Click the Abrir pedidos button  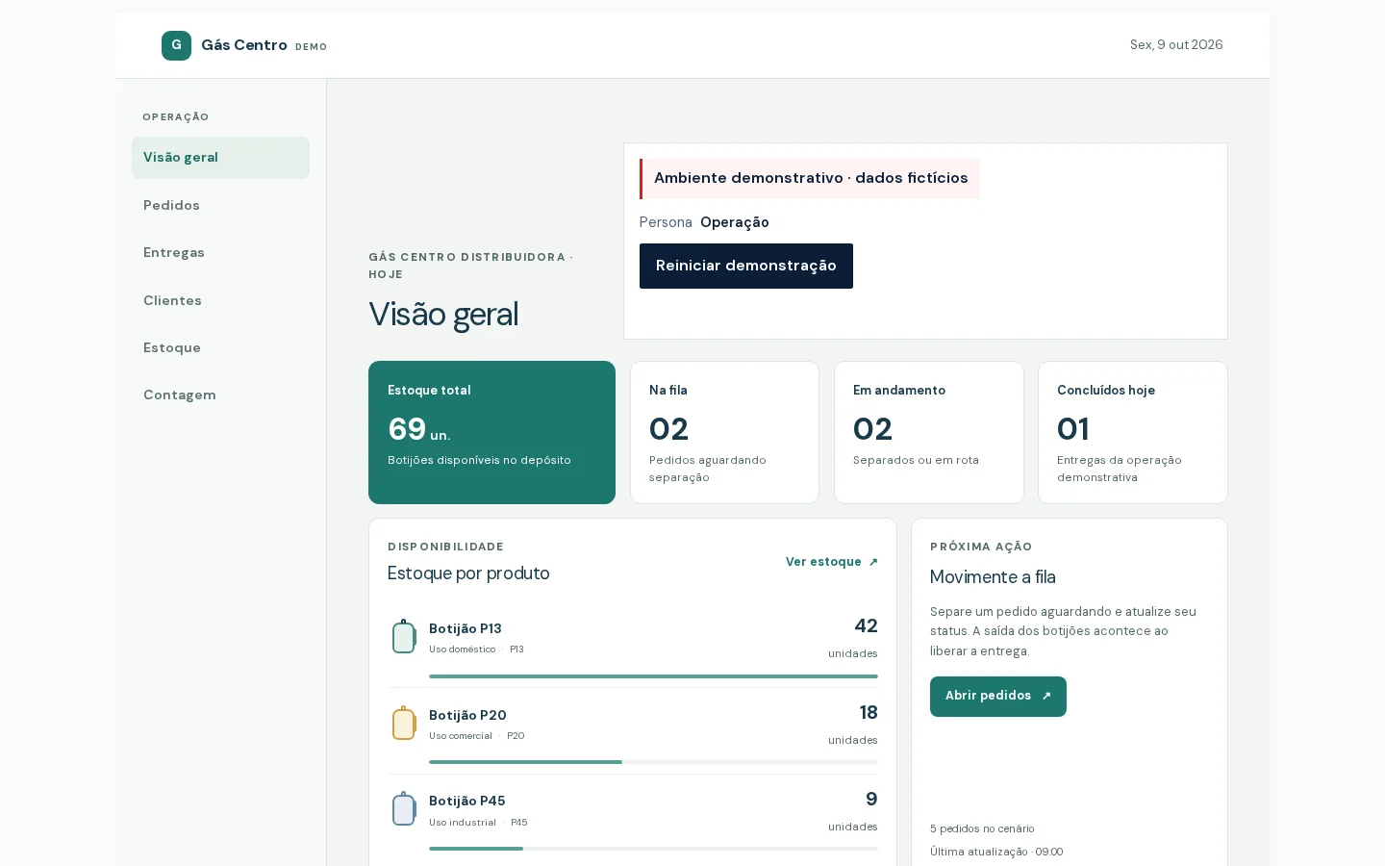[998, 697]
